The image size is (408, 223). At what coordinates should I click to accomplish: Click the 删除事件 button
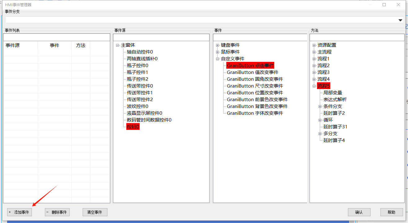pos(57,212)
